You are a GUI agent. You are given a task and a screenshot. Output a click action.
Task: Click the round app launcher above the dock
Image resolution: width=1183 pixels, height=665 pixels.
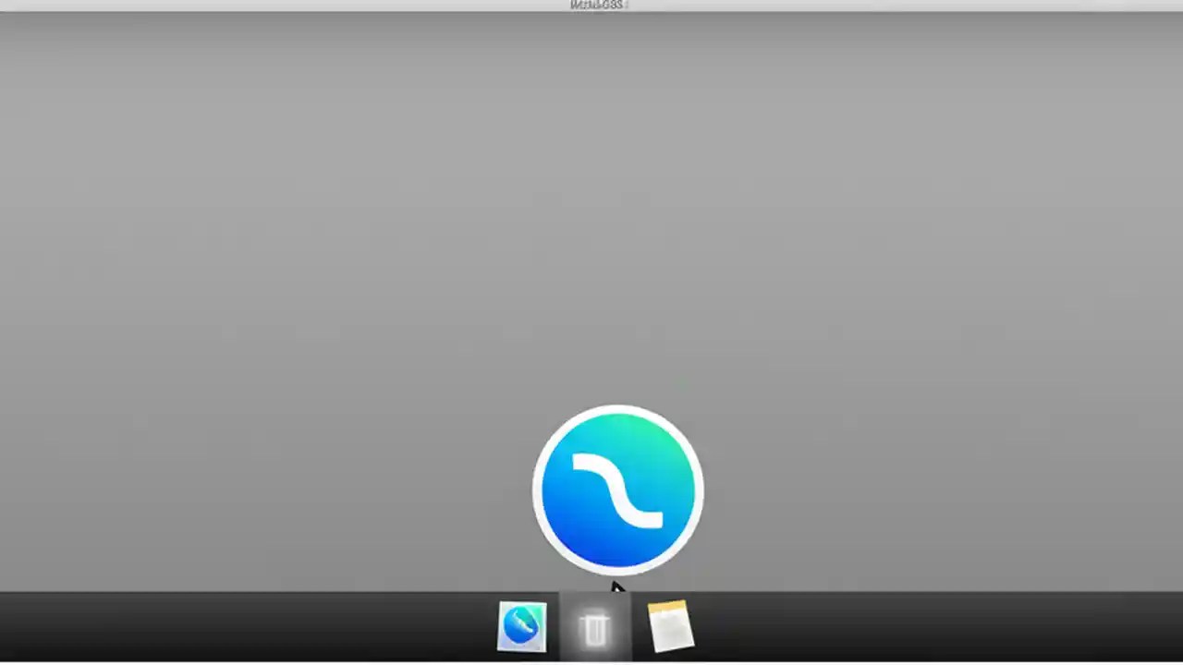(x=617, y=490)
